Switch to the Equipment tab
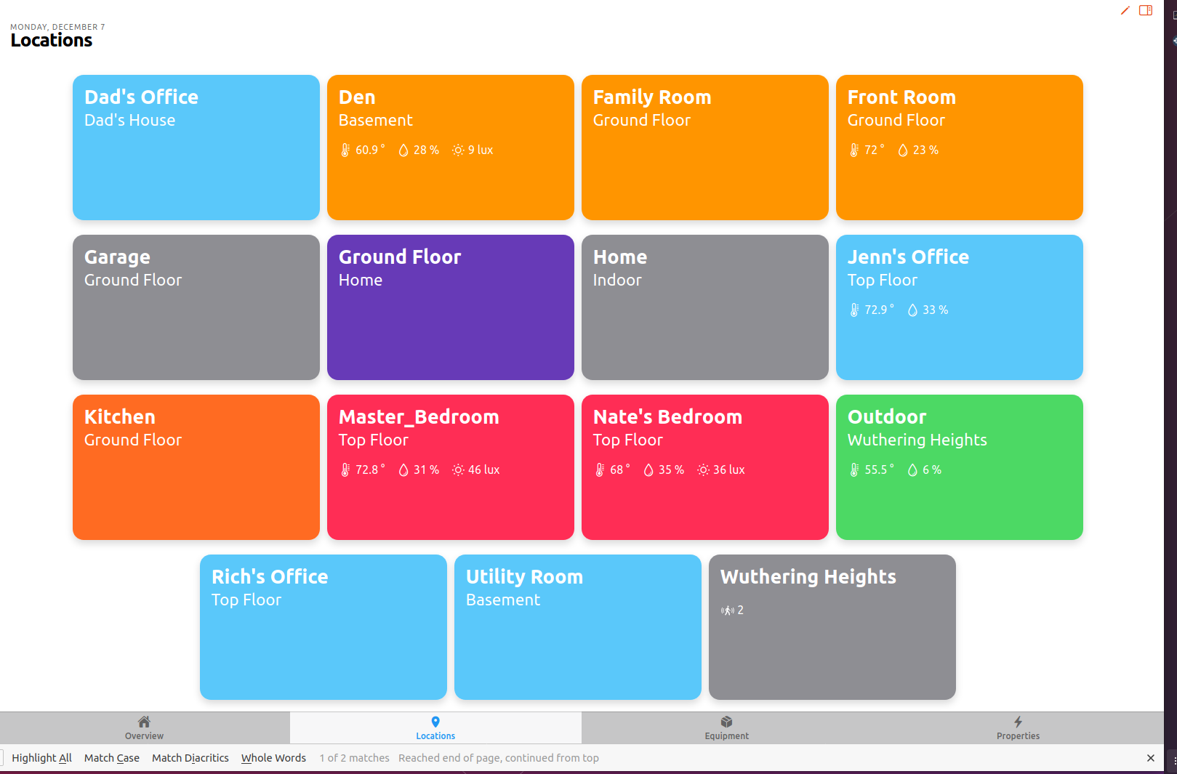 coord(727,727)
